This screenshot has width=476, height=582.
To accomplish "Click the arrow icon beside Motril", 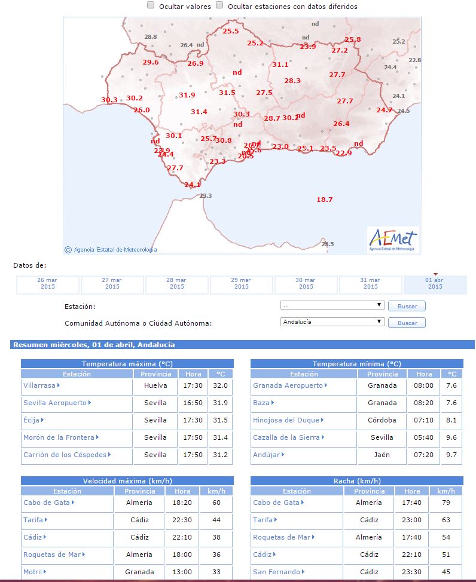I will (45, 572).
